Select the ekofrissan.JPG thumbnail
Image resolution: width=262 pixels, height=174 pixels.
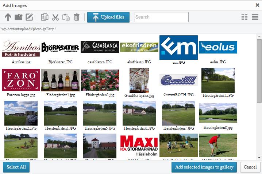tap(139, 47)
